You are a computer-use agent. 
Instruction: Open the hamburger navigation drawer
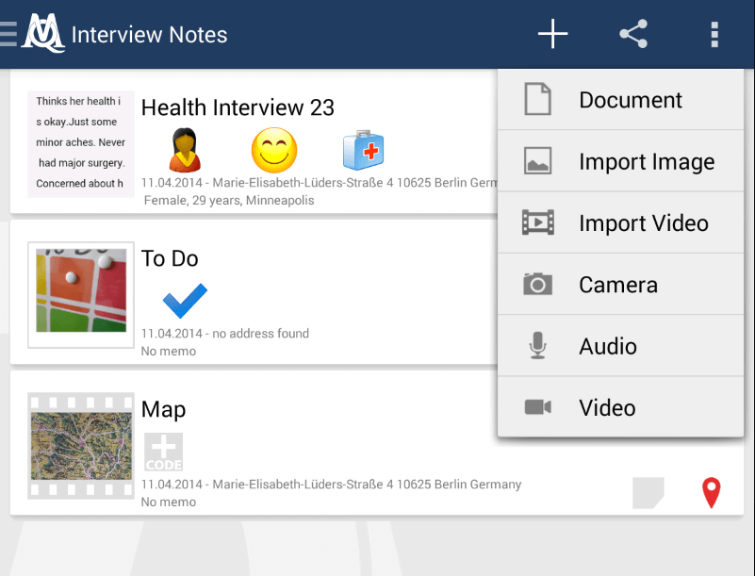(x=8, y=34)
